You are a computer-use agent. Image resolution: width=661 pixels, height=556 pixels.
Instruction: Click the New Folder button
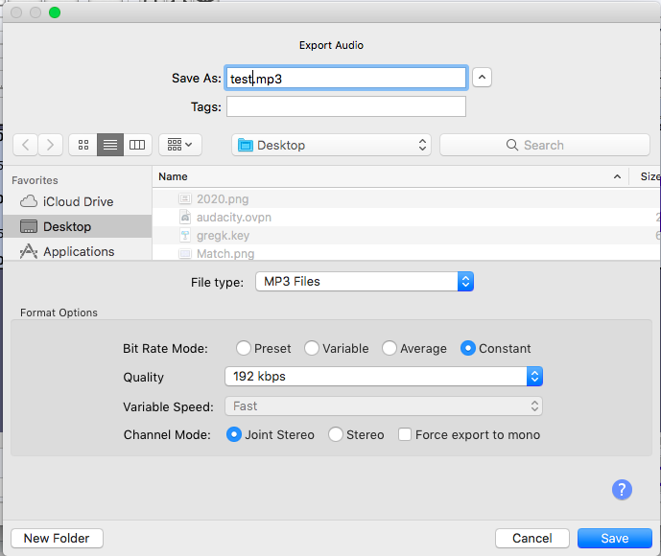[57, 539]
